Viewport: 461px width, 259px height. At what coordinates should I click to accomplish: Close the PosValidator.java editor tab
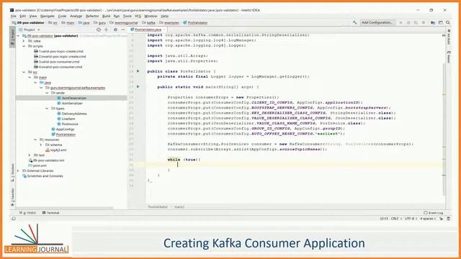click(x=164, y=29)
